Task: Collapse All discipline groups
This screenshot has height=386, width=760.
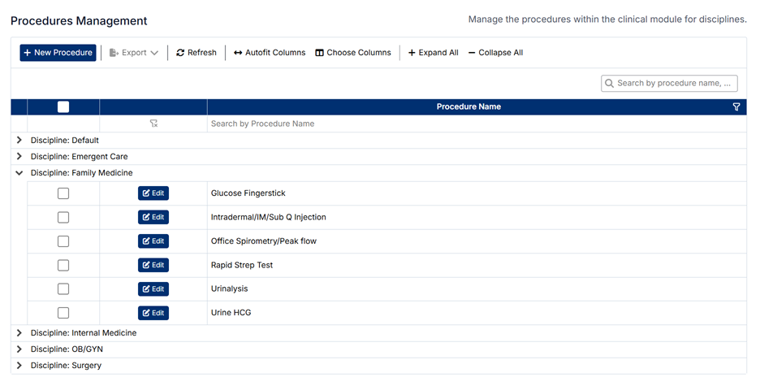Action: pos(495,53)
